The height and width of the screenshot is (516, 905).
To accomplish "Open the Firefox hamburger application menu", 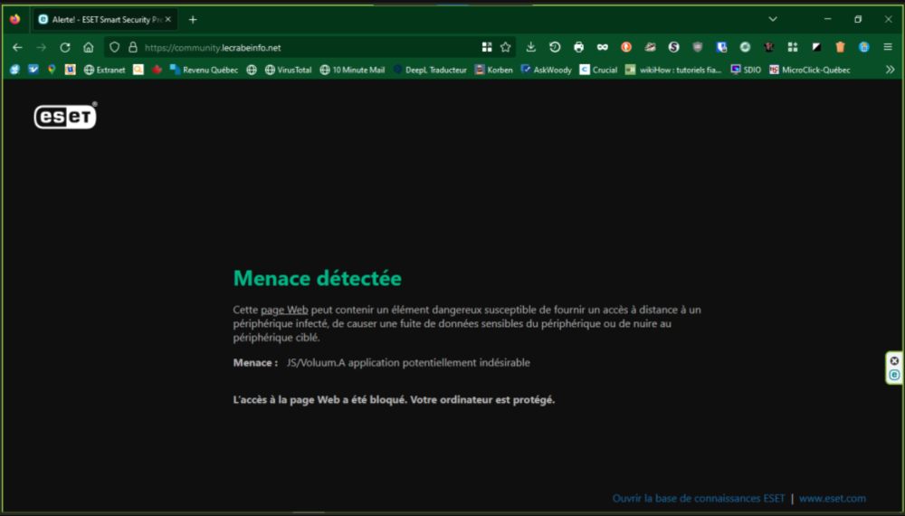I will [888, 47].
